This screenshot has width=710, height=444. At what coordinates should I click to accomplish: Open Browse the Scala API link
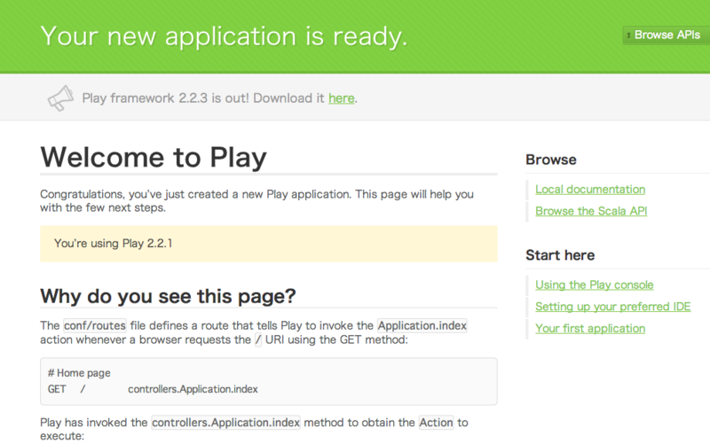tap(591, 211)
